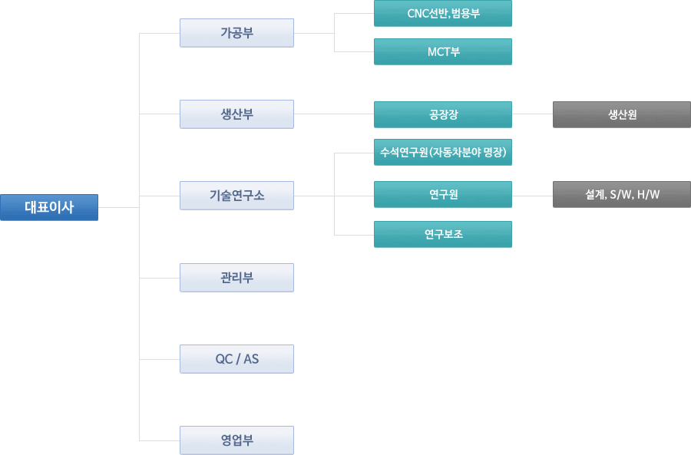Click connector line between 공장장 and 생산원
Image resolution: width=691 pixels, height=455 pixels.
point(532,114)
